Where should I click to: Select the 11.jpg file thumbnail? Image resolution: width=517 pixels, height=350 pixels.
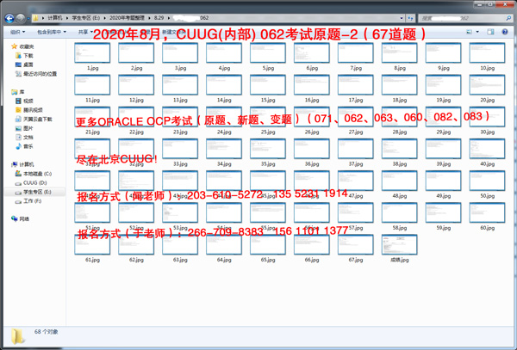pos(92,85)
